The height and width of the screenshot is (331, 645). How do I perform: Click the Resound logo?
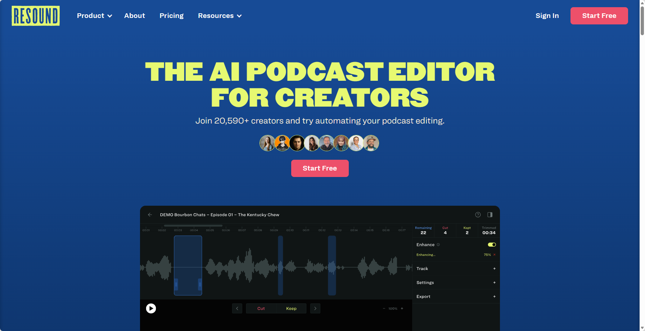tap(36, 16)
